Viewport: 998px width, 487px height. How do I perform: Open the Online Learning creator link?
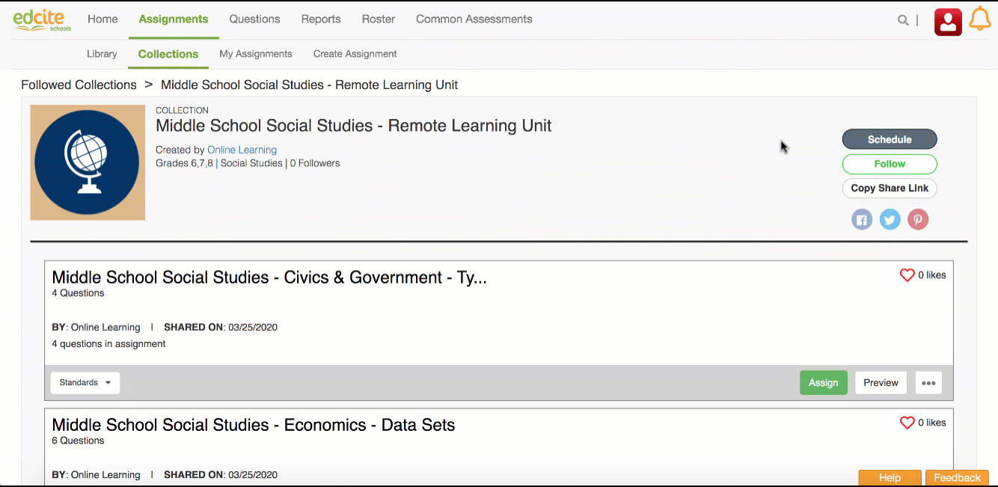(242, 150)
